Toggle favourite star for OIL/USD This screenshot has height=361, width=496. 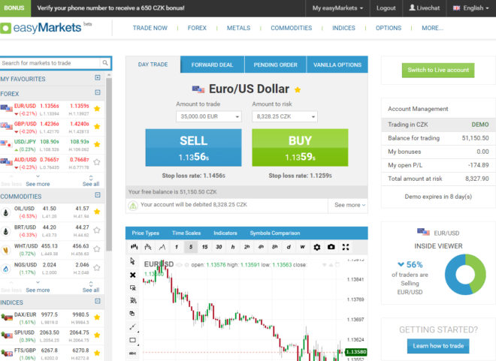pos(97,212)
